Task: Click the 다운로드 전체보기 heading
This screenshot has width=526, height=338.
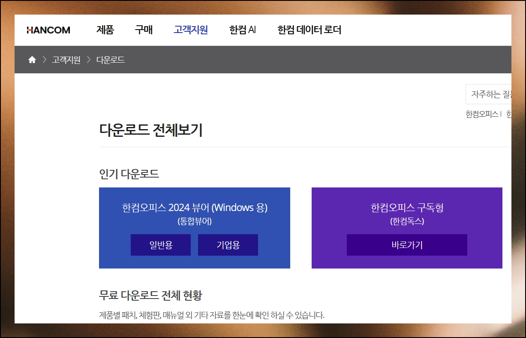Action: click(151, 130)
